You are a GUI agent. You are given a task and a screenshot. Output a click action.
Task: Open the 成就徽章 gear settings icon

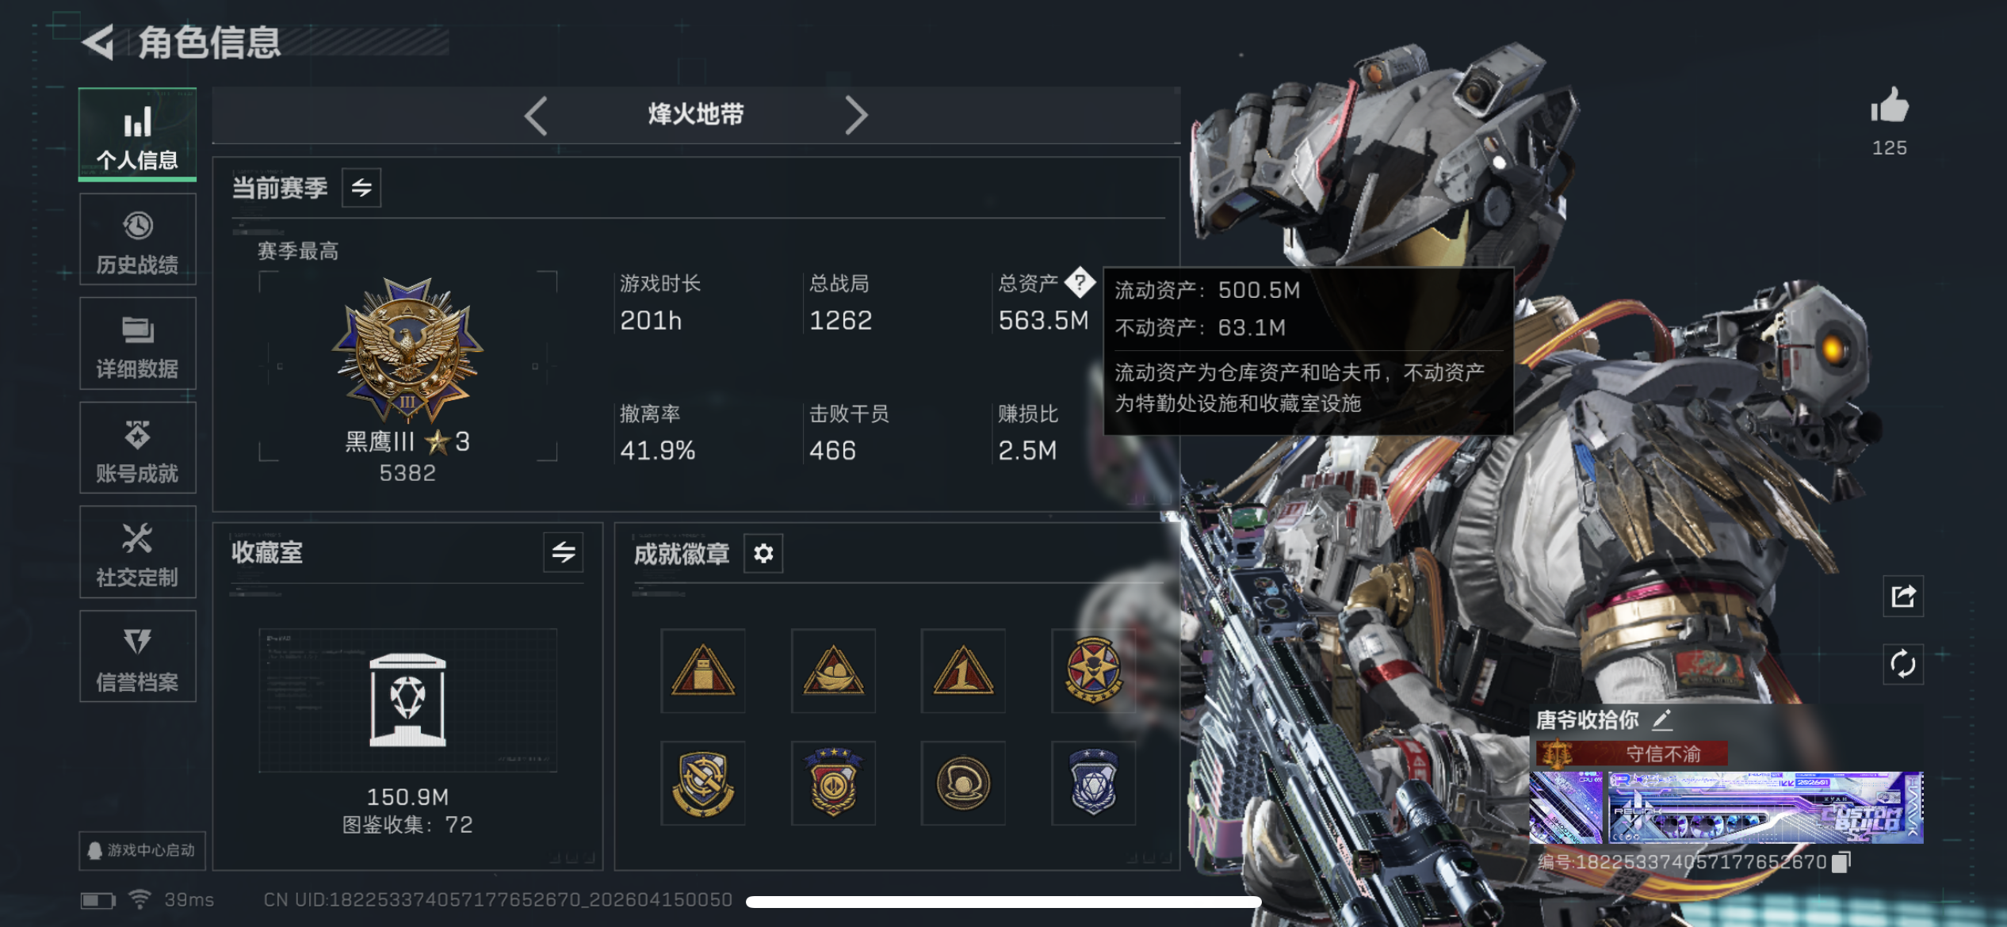763,553
